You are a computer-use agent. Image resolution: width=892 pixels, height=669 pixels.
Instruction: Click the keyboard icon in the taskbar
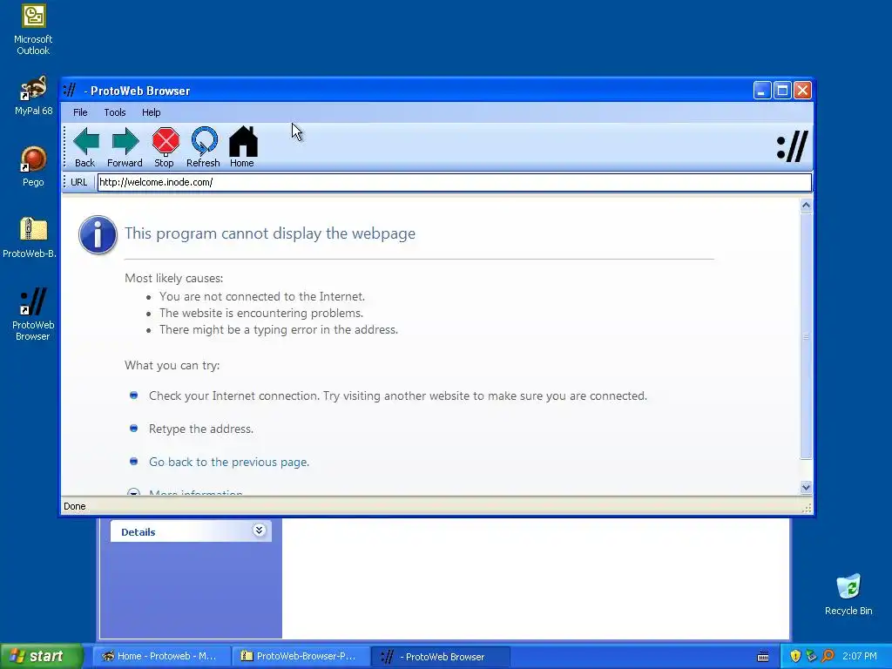tap(763, 657)
